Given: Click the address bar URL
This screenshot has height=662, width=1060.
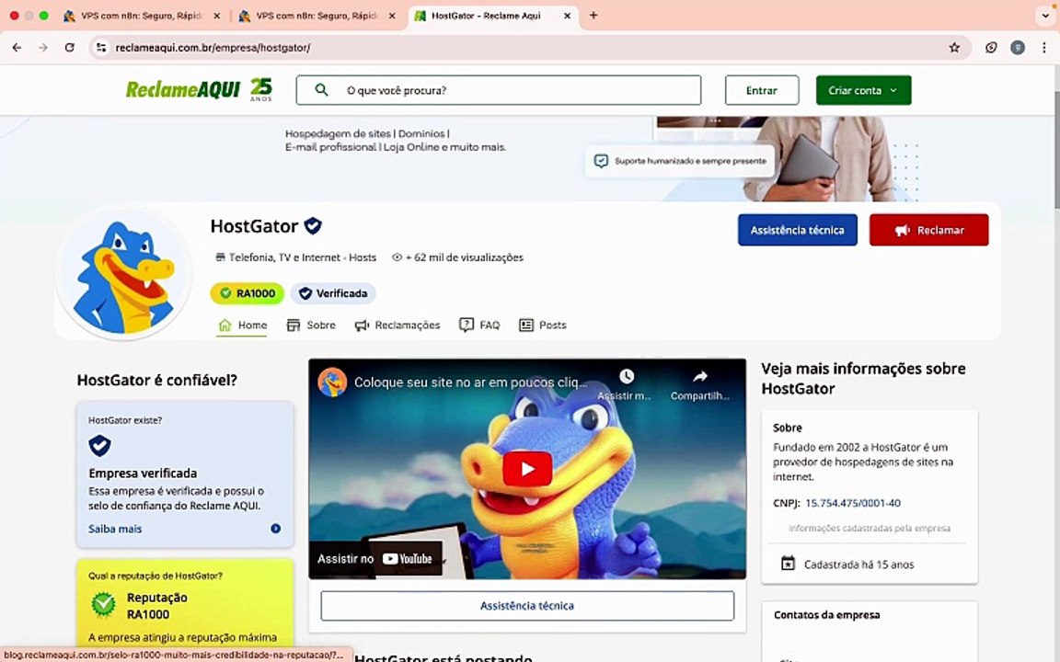Looking at the screenshot, I should click(x=213, y=47).
